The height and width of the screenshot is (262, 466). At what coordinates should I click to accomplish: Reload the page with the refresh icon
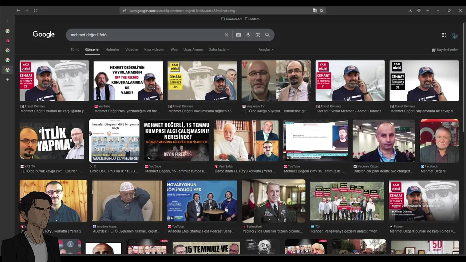pos(36,11)
